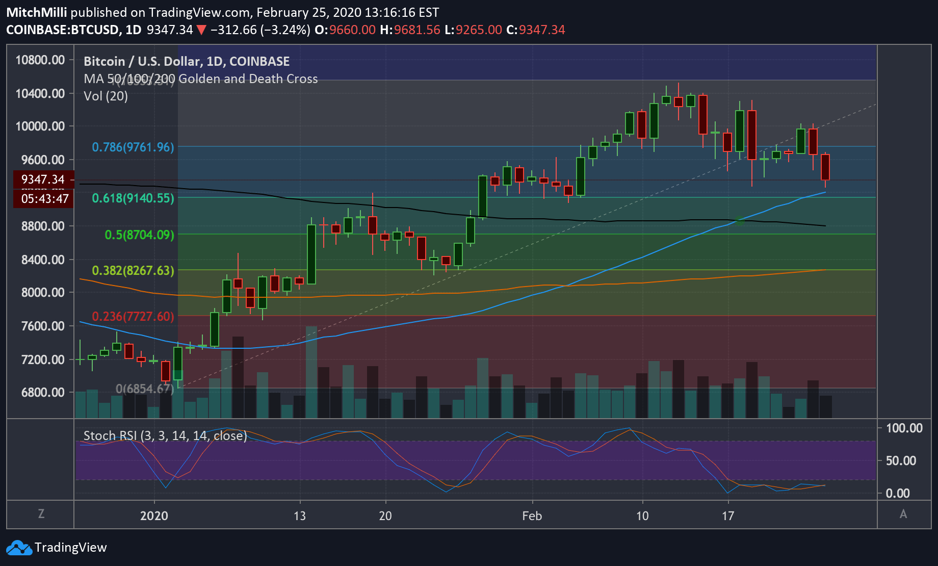The image size is (938, 566).
Task: Click the 0.236(7727.60) Fibonacci level label
Action: click(x=133, y=316)
